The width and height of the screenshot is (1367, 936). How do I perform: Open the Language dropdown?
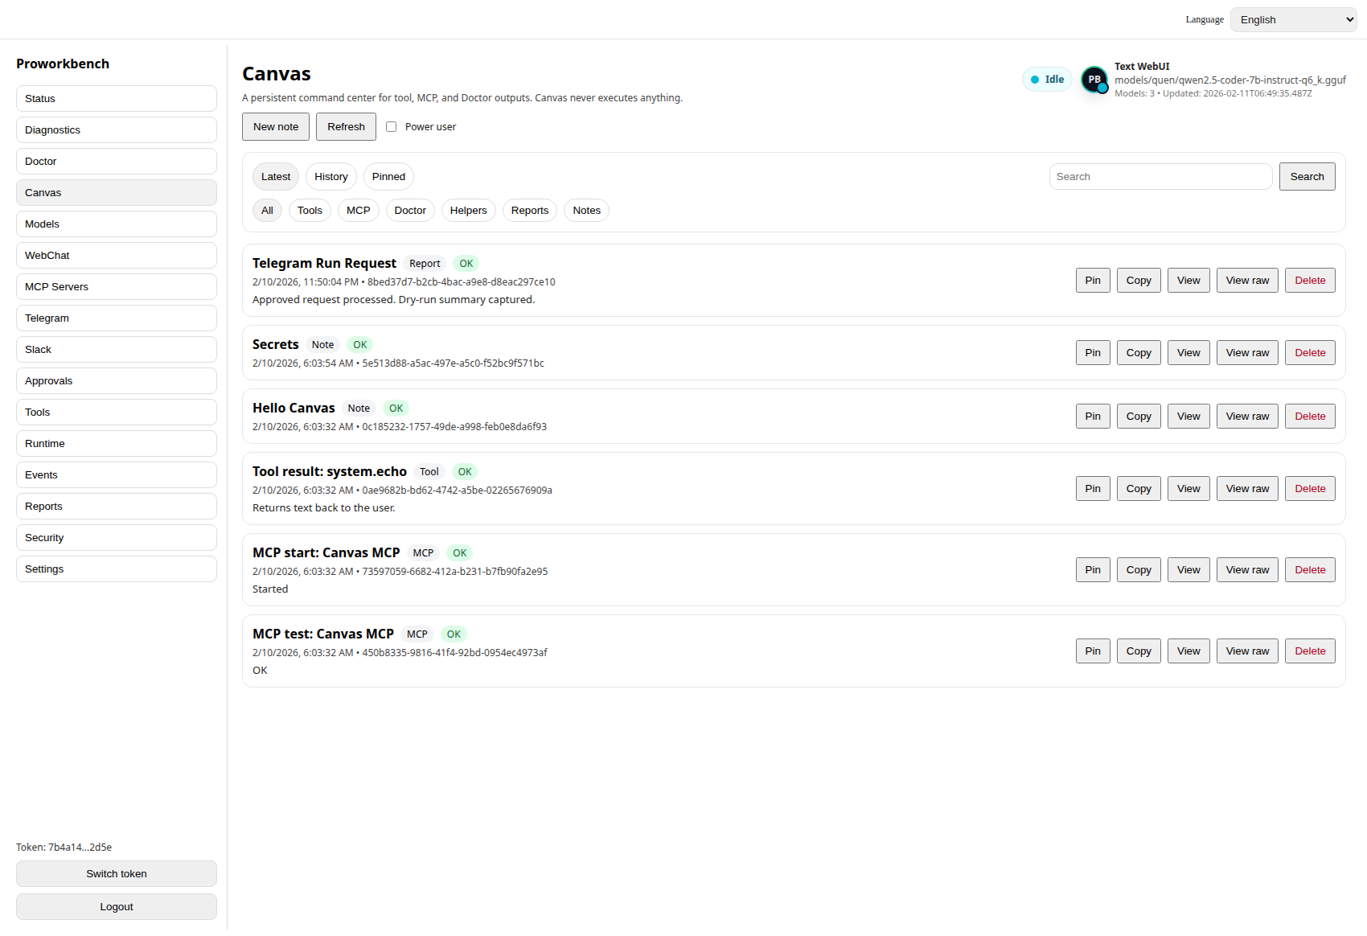(1292, 19)
